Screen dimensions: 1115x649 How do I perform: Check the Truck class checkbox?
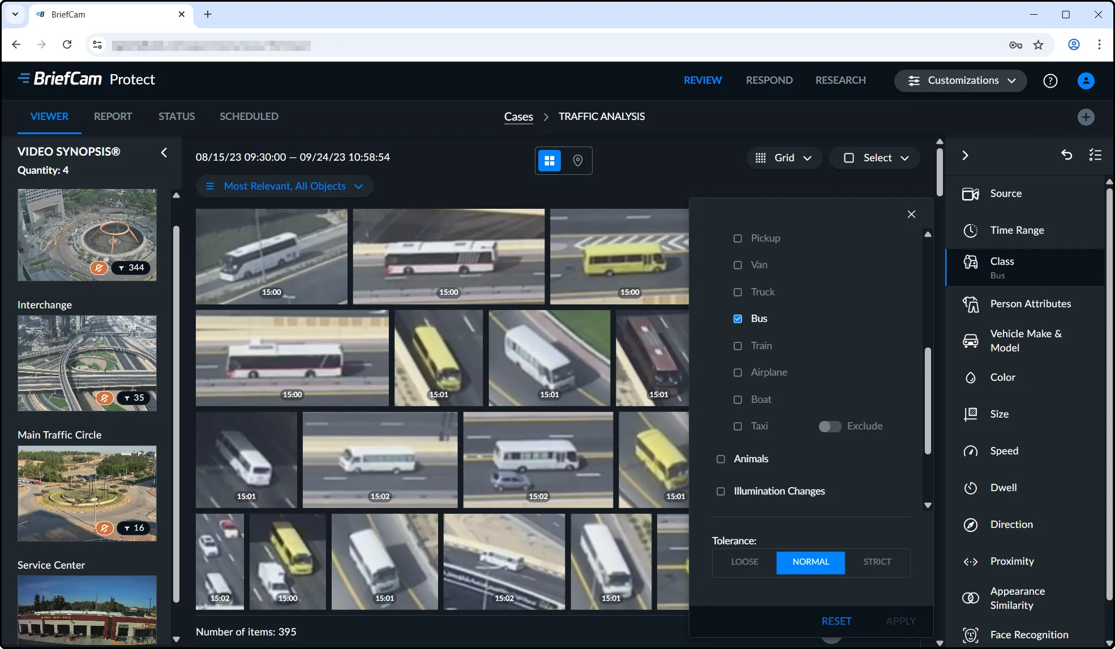[737, 292]
